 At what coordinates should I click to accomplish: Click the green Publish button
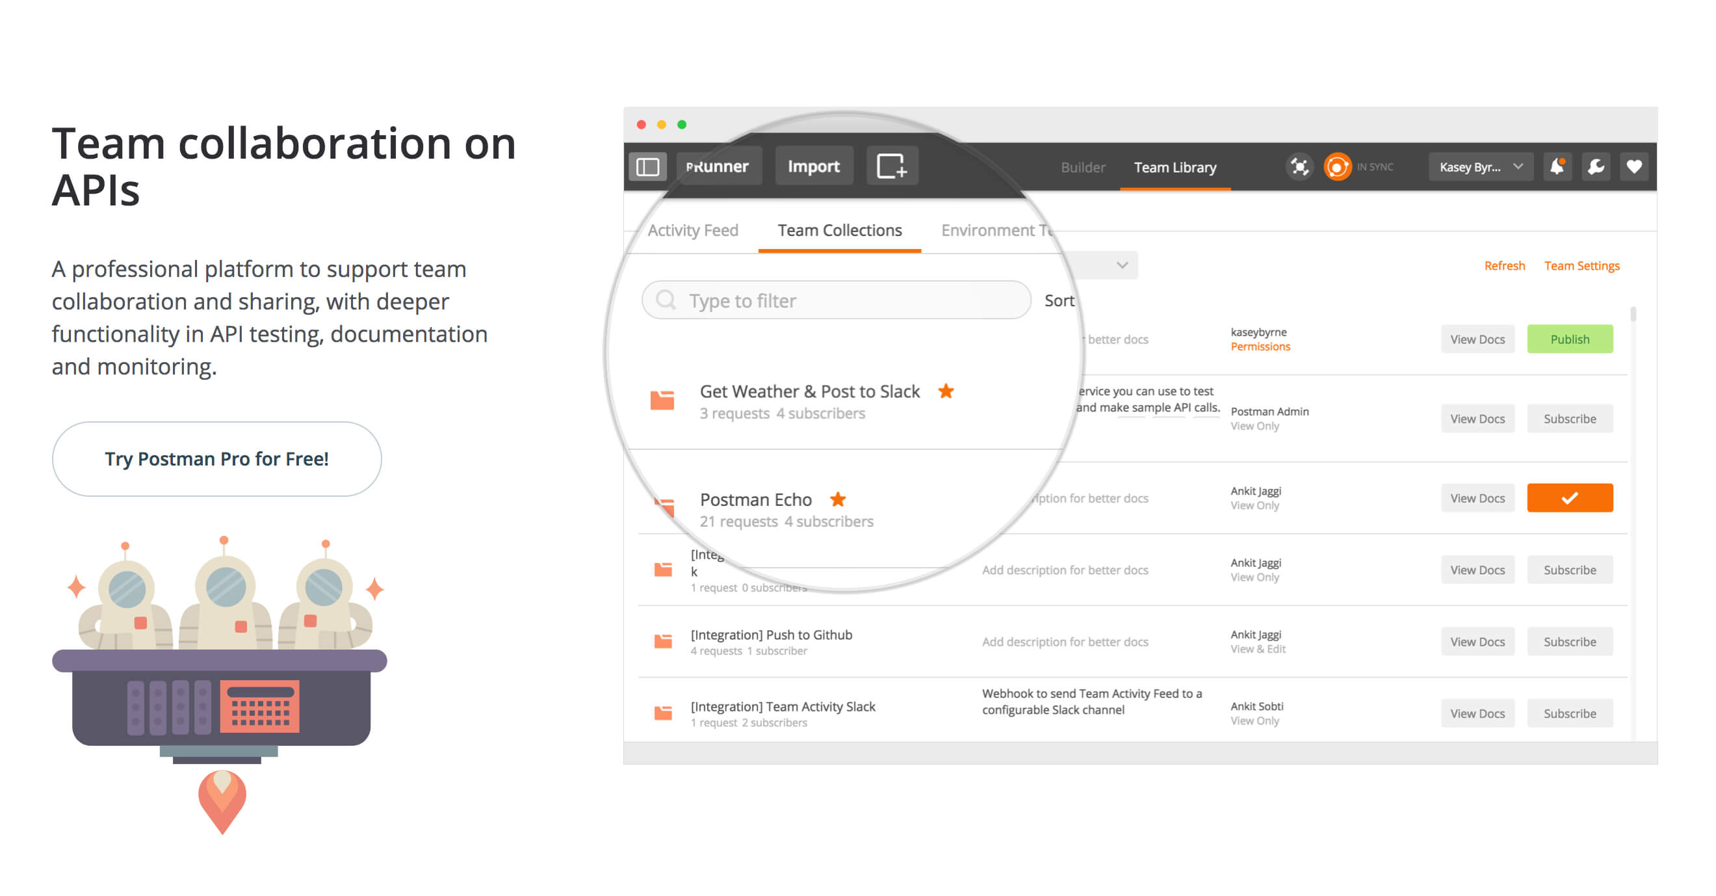[x=1570, y=339]
